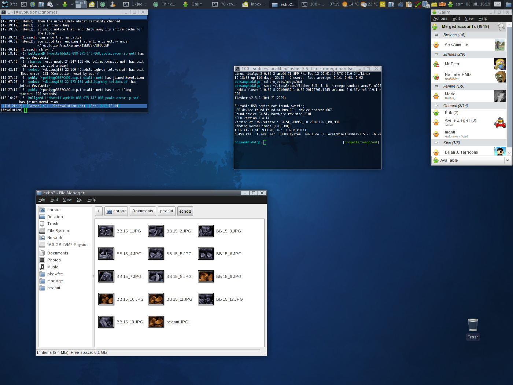The height and width of the screenshot is (385, 513).
Task: Launch terminal from the panel launcher
Action: [x=24, y=4]
